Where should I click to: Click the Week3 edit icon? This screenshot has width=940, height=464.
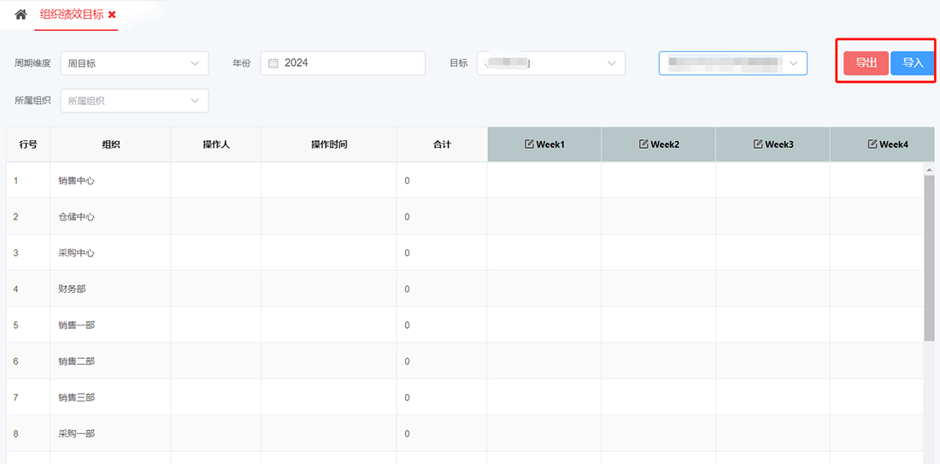tap(758, 144)
